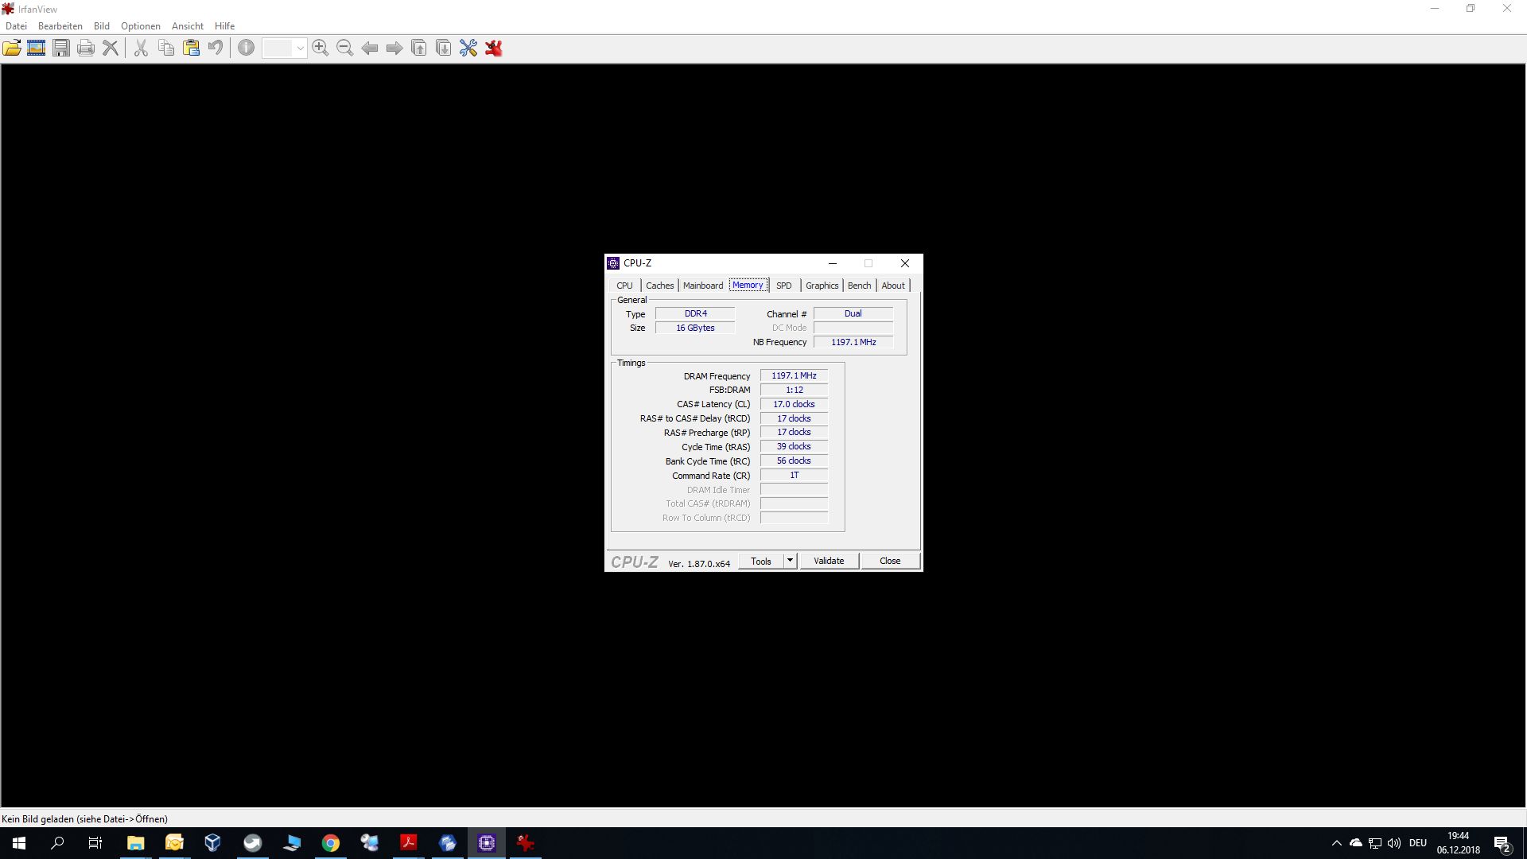Click the Validate button
The image size is (1527, 859).
(829, 561)
